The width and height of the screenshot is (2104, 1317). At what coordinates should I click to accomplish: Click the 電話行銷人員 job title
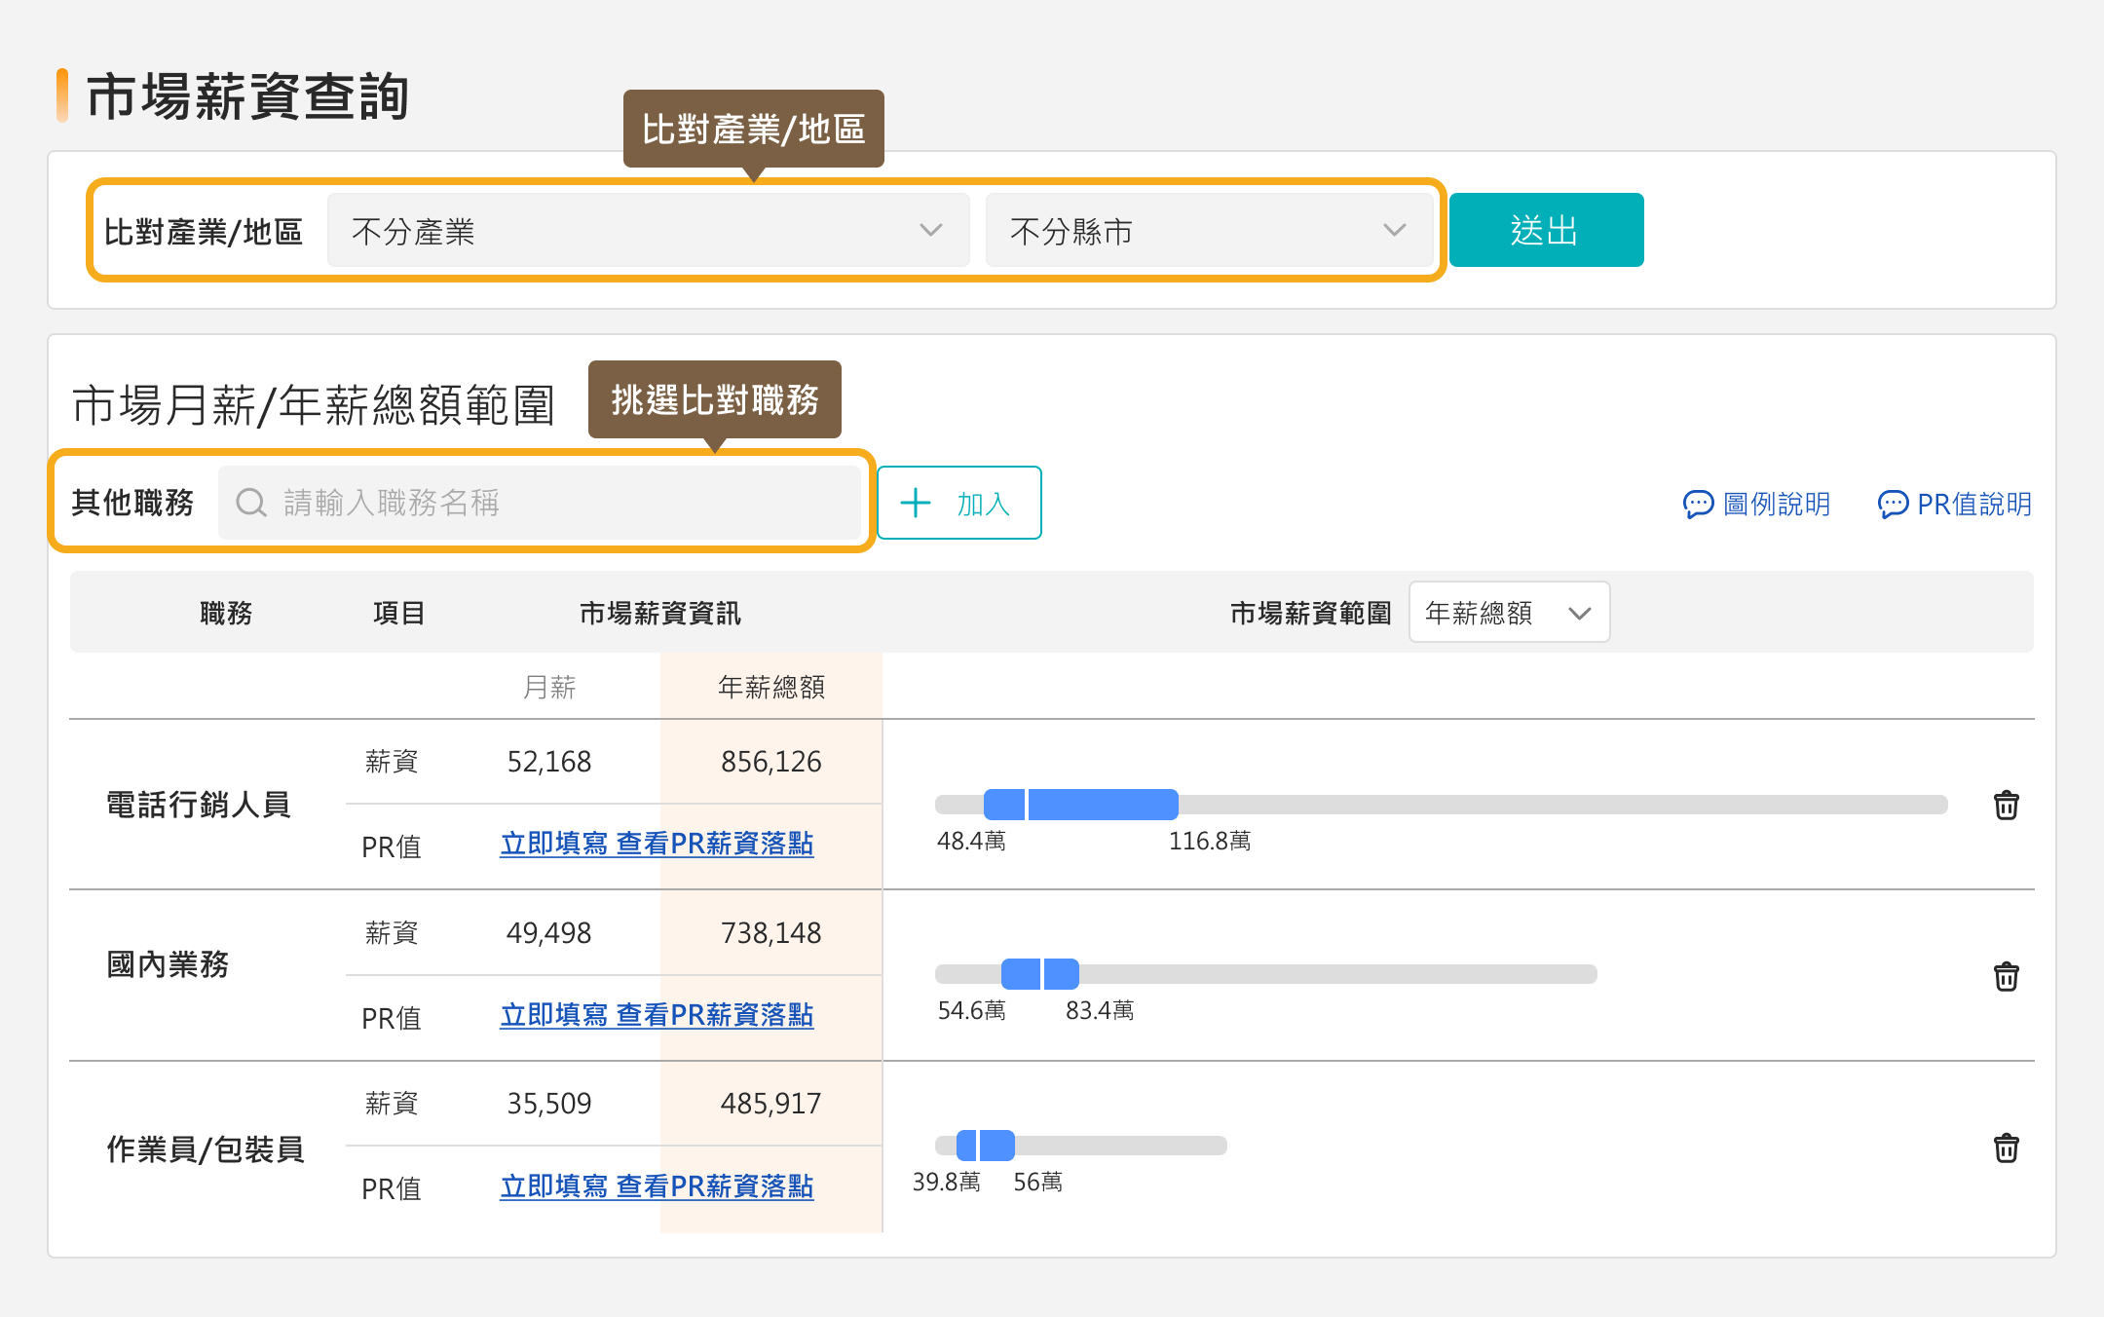point(199,805)
